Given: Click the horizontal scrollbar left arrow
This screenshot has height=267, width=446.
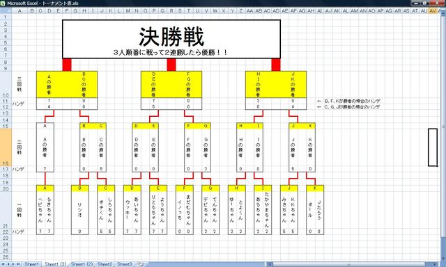Looking at the screenshot, I should pyautogui.click(x=270, y=264).
